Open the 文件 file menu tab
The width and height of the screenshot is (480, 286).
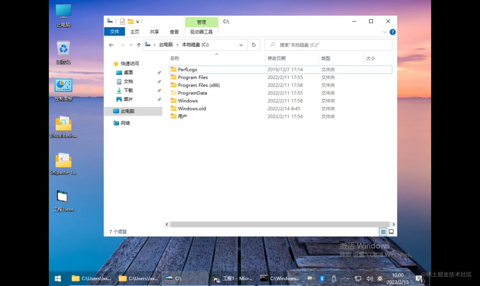pos(114,32)
